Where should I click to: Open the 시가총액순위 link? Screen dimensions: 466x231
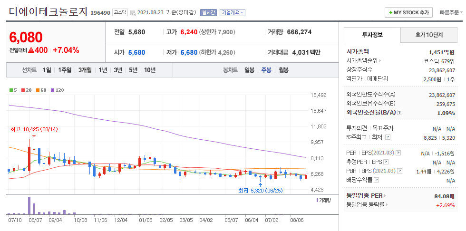(x=362, y=61)
